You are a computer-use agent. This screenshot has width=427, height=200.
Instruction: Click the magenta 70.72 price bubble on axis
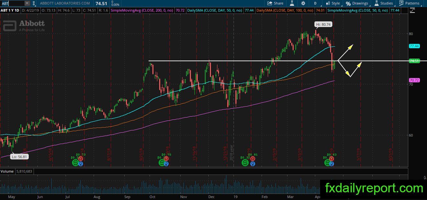click(x=414, y=80)
